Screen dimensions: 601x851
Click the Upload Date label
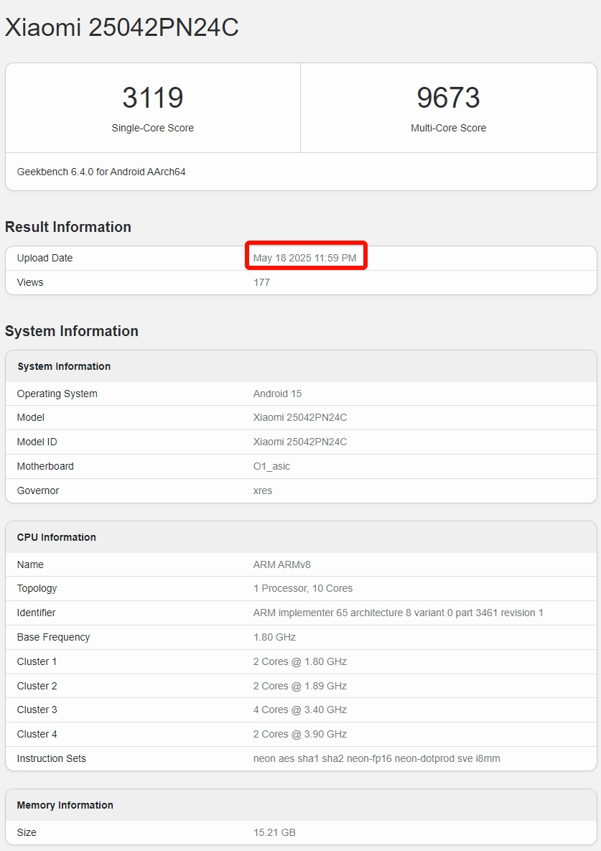[x=45, y=258]
